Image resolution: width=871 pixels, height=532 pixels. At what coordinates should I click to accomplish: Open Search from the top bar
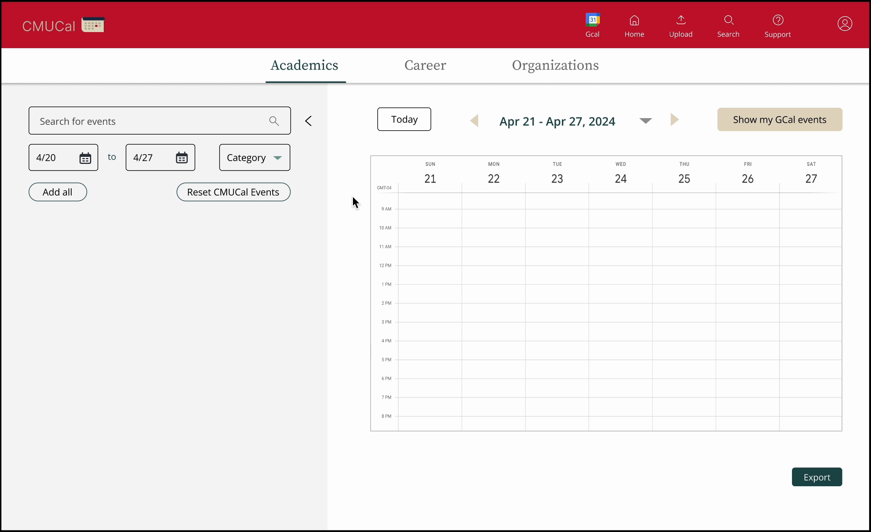click(x=728, y=26)
